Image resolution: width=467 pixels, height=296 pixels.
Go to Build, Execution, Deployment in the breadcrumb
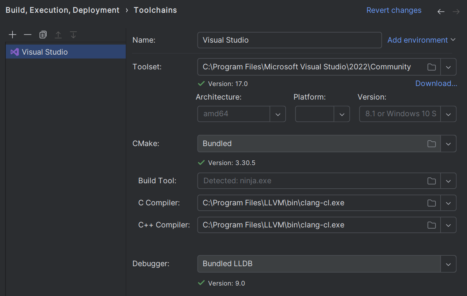[x=62, y=10]
